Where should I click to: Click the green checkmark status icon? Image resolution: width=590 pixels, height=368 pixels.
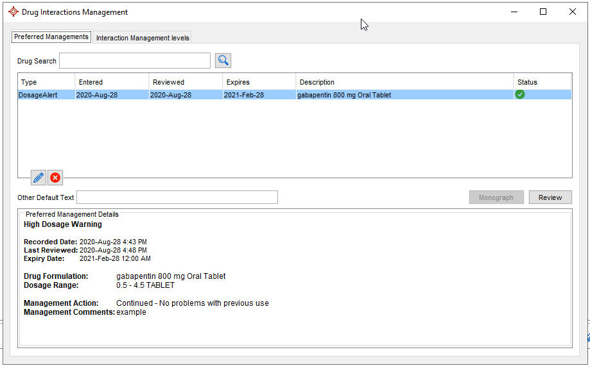tap(520, 94)
